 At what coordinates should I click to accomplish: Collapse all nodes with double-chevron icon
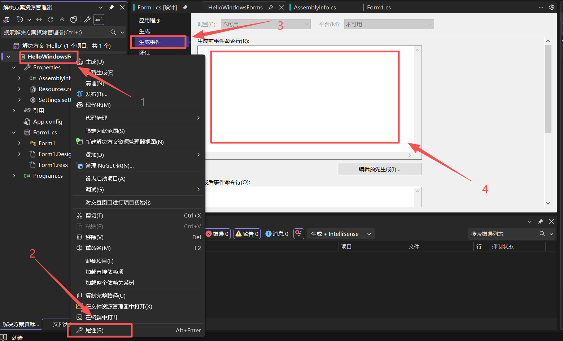coord(62,20)
